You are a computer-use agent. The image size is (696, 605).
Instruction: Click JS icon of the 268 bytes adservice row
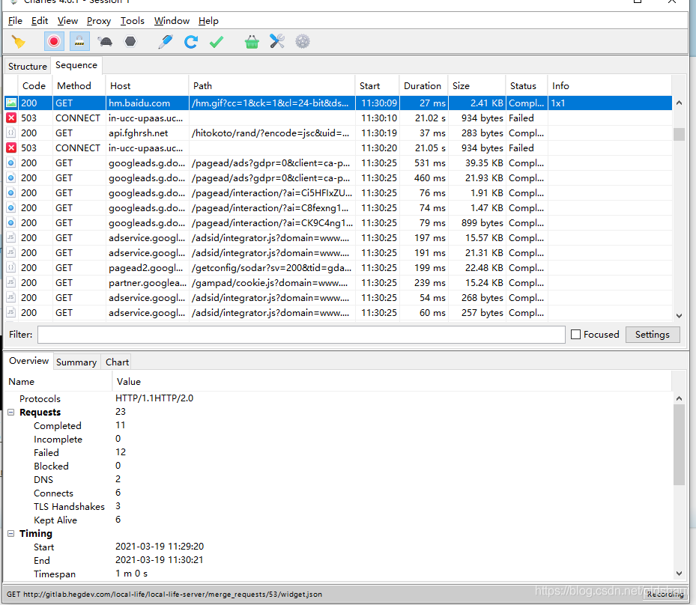coord(11,297)
